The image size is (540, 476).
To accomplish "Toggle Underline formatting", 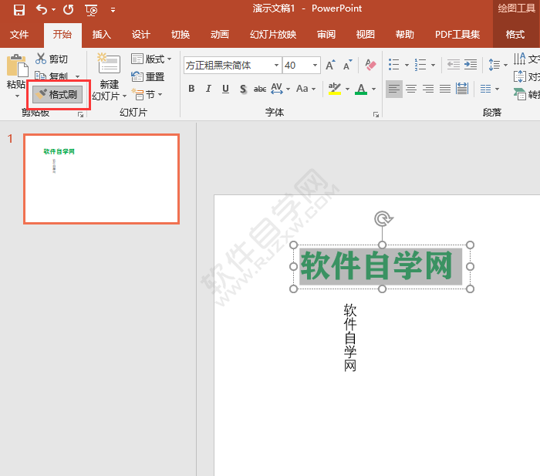I will (x=226, y=89).
